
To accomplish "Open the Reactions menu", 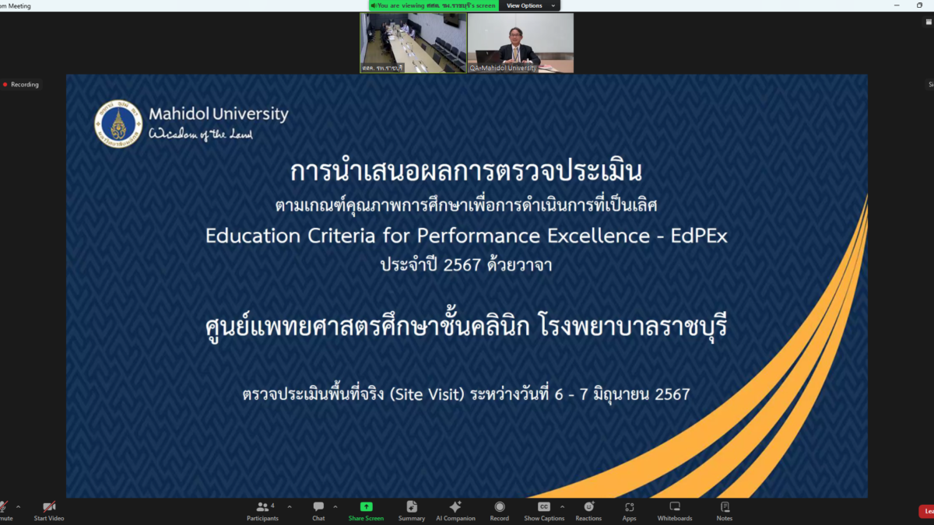I will (x=588, y=510).
